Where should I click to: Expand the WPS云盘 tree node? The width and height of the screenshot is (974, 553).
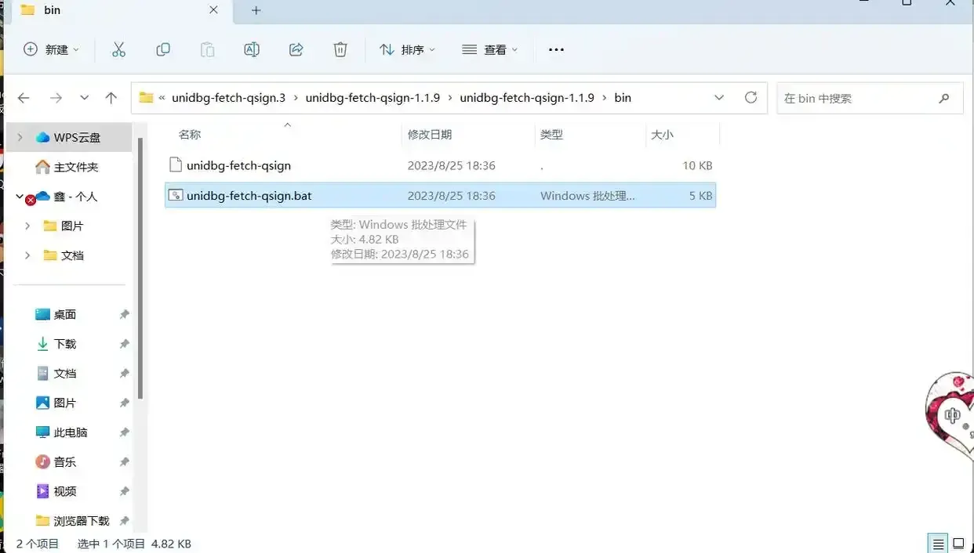point(20,138)
